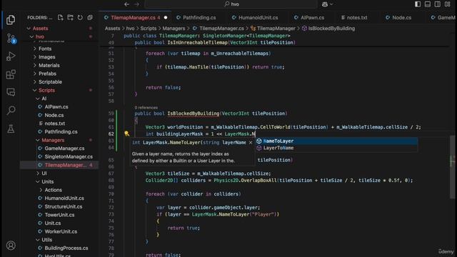Viewport: 457px width, 257px height.
Task: Collapse all folders in explorer
Action: pyautogui.click(x=90, y=18)
